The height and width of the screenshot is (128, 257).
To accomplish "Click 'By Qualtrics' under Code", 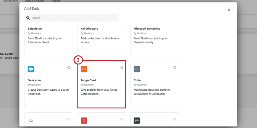I will [140, 85].
